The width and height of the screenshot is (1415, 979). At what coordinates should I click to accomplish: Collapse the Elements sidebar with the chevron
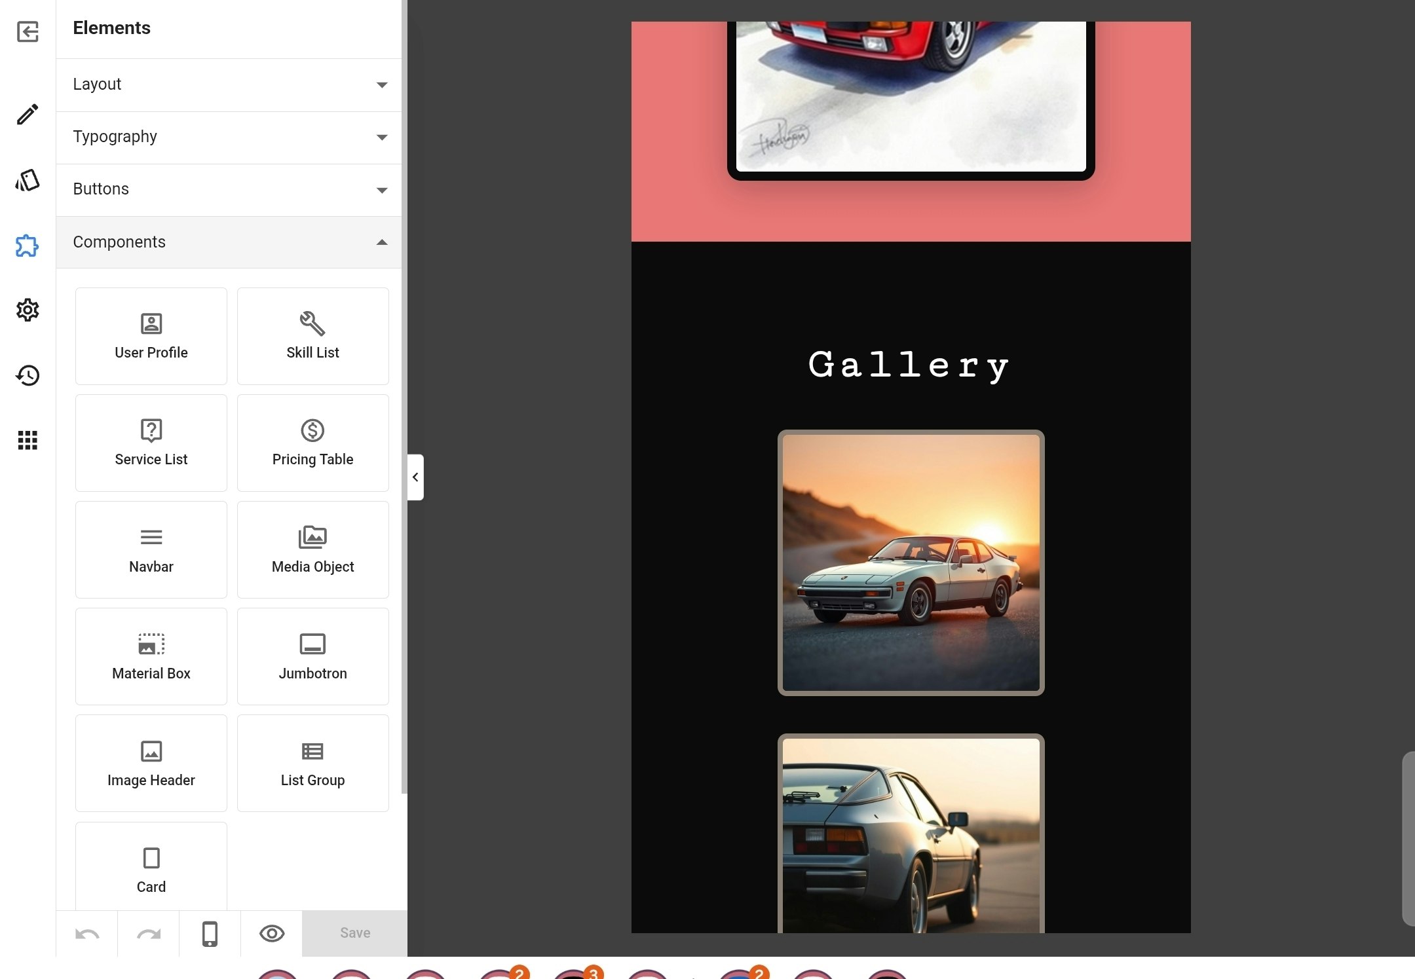click(415, 477)
